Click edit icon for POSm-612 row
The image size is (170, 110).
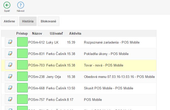tap(10, 42)
